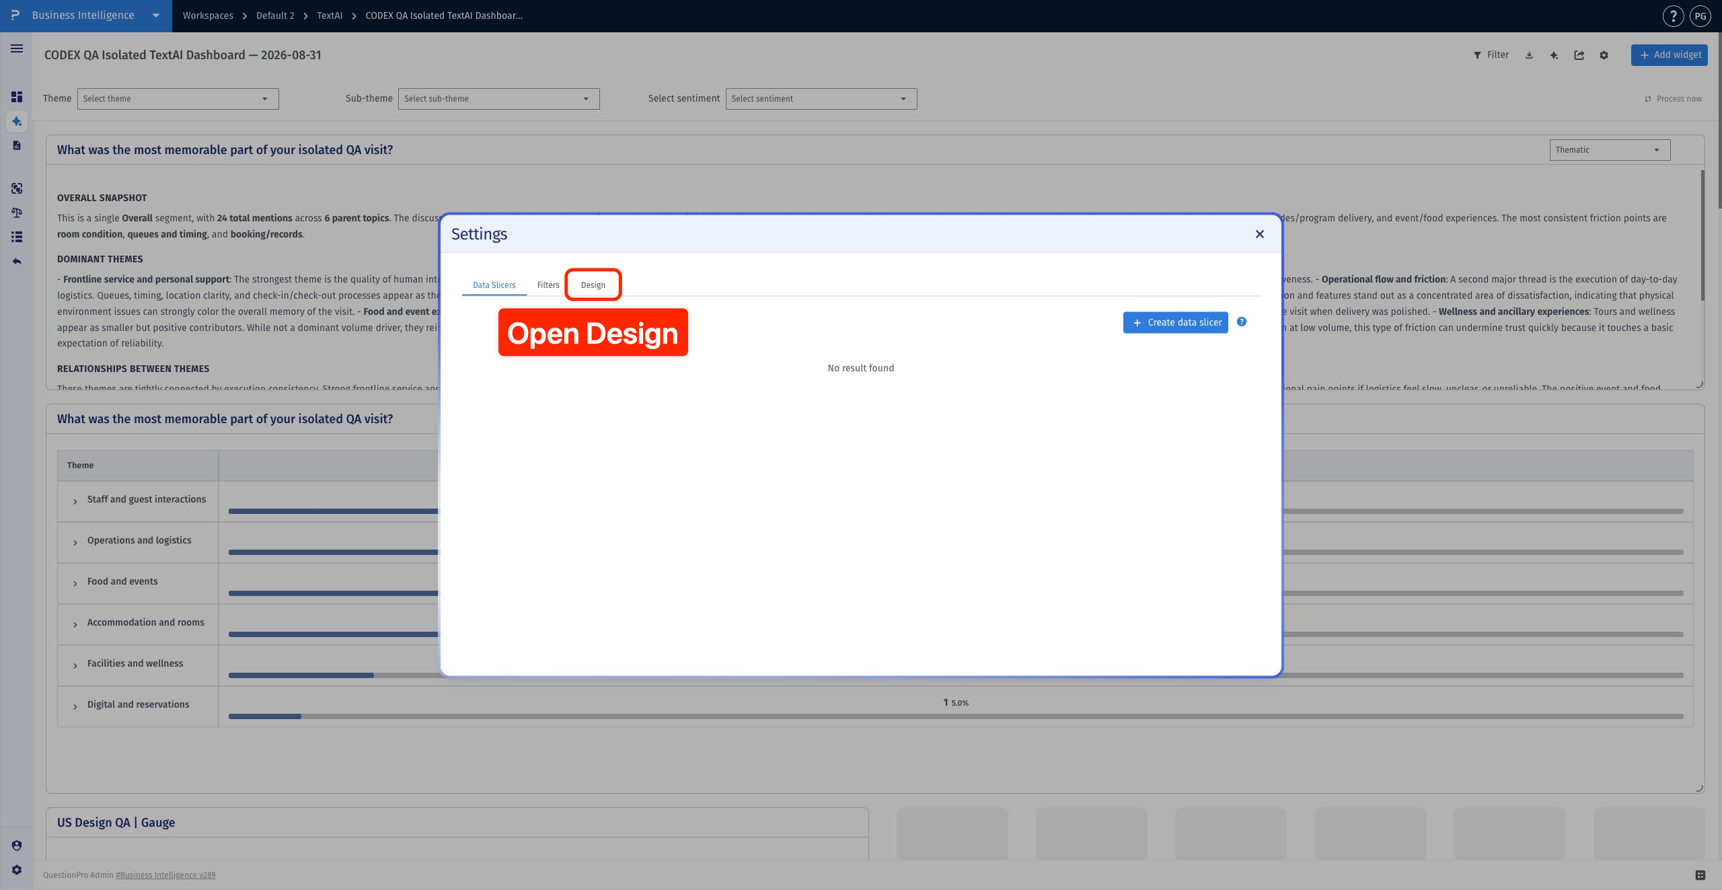Select the TextAI sparkle sidebar icon
This screenshot has height=890, width=1722.
17,122
